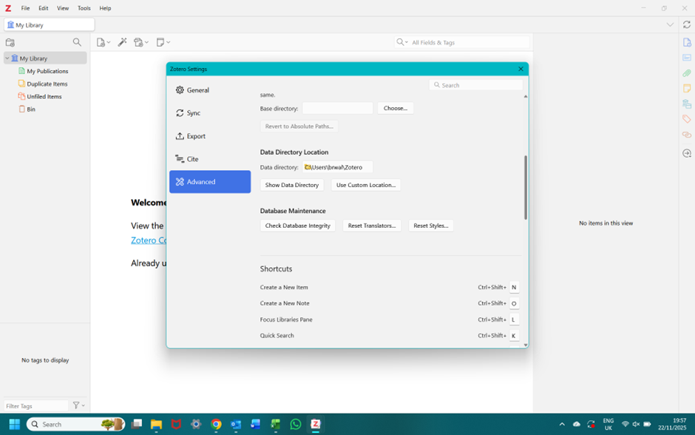Switch to Export settings pane
695x435 pixels.
[x=210, y=136]
